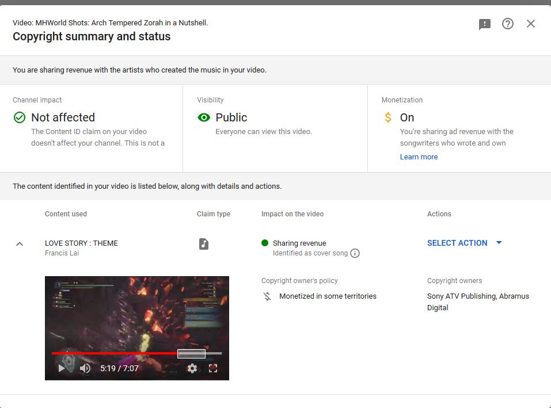The width and height of the screenshot is (551, 408).
Task: Click the LOVE STORY : THEME title
Action: [x=81, y=243]
